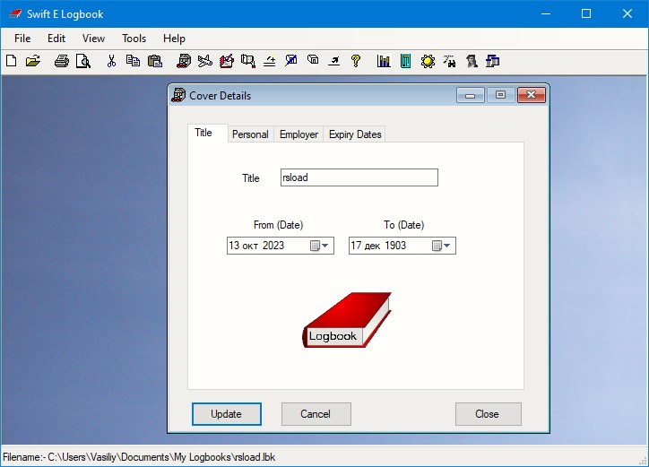Viewport: 649px width, 467px height.
Task: Click the teal calculator icon
Action: point(405,61)
